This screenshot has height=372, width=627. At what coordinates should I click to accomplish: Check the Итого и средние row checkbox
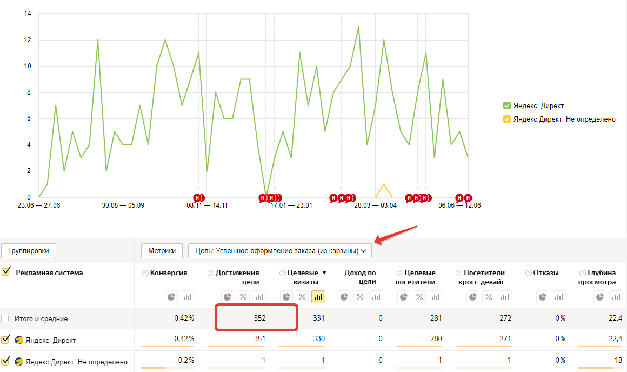click(5, 318)
